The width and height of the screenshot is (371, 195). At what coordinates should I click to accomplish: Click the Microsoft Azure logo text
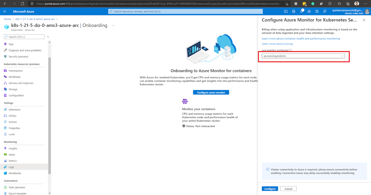click(24, 11)
